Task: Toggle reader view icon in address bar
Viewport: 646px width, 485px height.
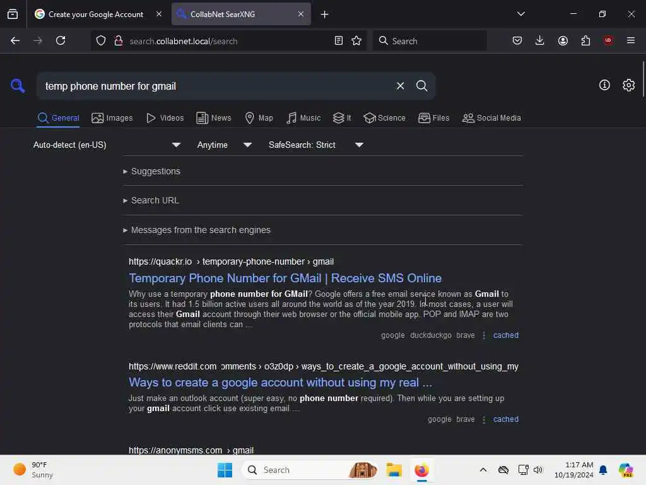Action: point(339,40)
